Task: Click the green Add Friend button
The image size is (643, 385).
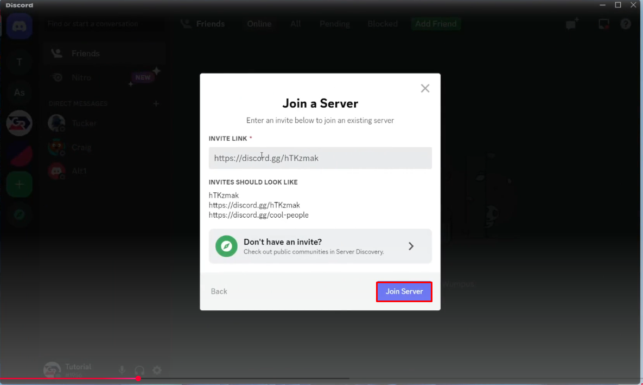Action: (436, 24)
